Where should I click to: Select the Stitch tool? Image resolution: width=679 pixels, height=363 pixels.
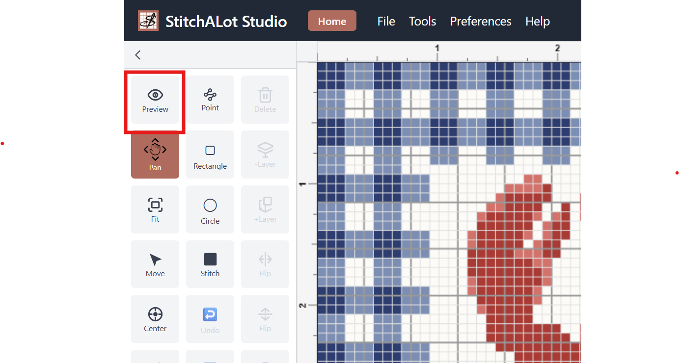click(210, 264)
